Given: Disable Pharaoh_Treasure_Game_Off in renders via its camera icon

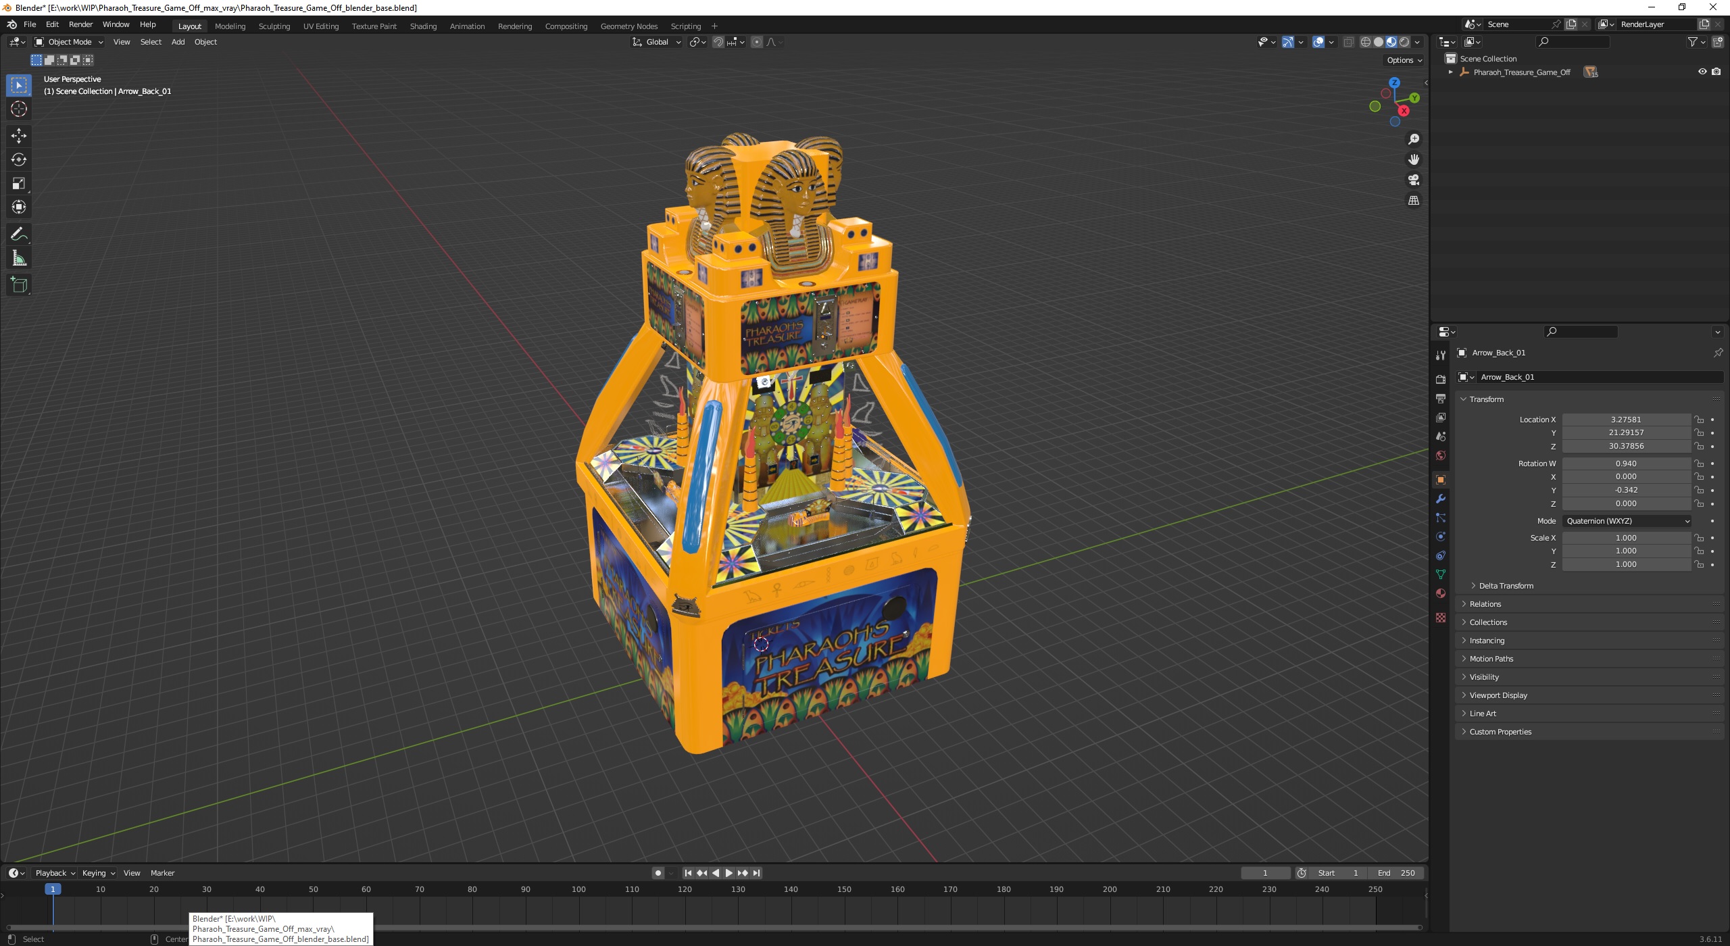Looking at the screenshot, I should click(1716, 72).
